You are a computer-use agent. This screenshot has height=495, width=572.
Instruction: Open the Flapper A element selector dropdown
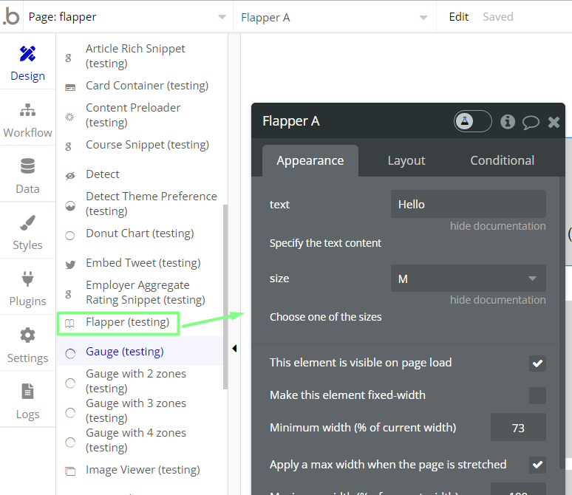[x=335, y=17]
